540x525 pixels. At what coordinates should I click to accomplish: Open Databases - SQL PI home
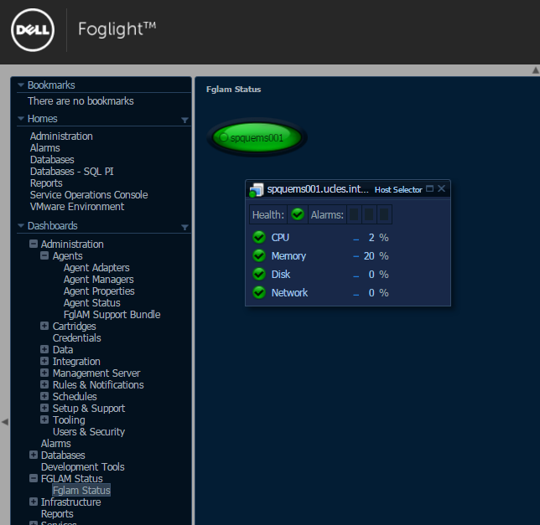pyautogui.click(x=71, y=171)
